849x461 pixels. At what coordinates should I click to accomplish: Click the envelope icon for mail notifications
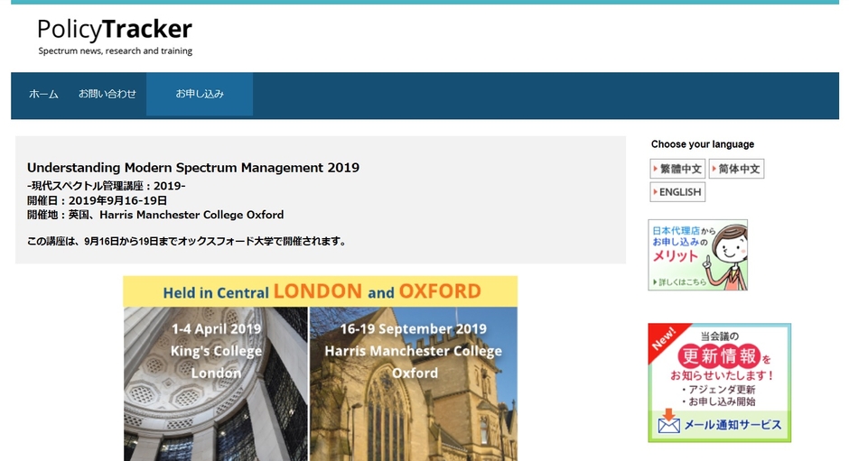point(668,424)
